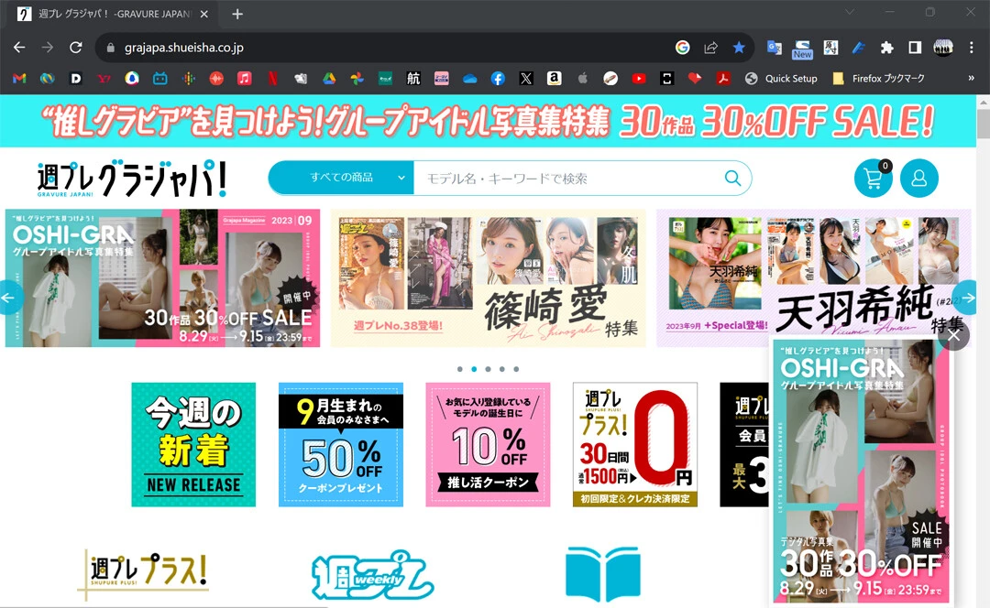Image resolution: width=990 pixels, height=608 pixels.
Task: Click the search magnifier icon
Action: 731,178
